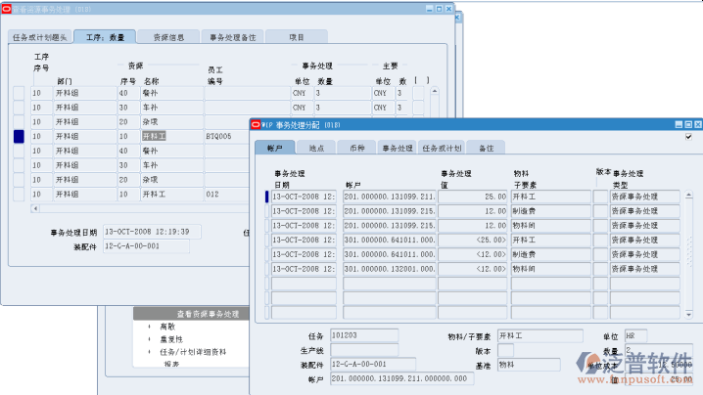Expand 任务/计划详细资料 tree node
The height and width of the screenshot is (395, 703).
pyautogui.click(x=149, y=351)
